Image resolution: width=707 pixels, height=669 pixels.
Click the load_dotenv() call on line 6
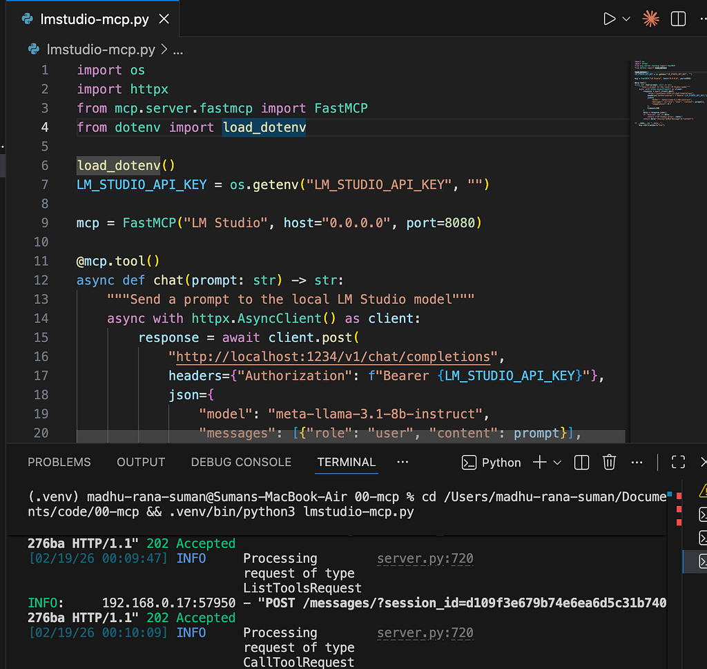126,166
